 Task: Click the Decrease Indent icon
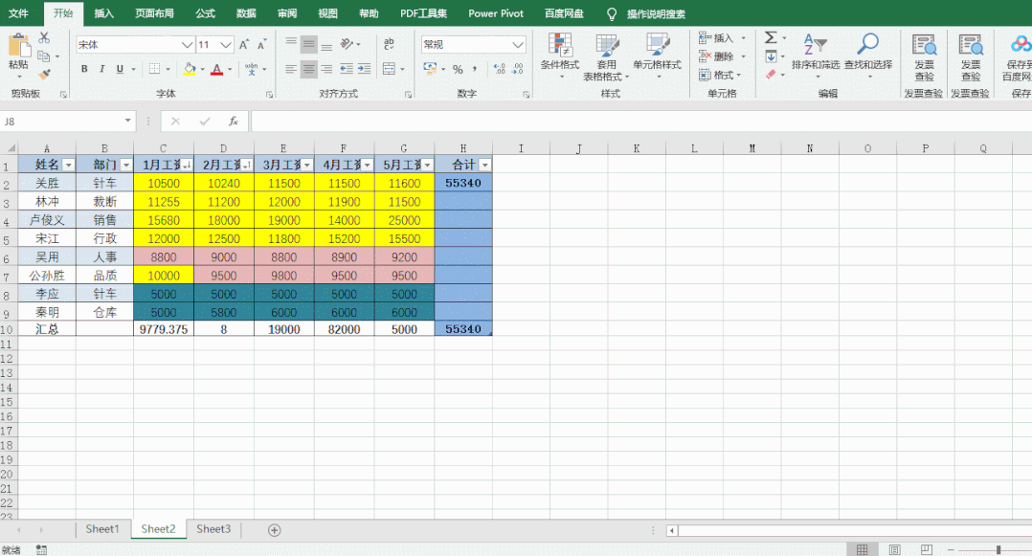point(347,69)
